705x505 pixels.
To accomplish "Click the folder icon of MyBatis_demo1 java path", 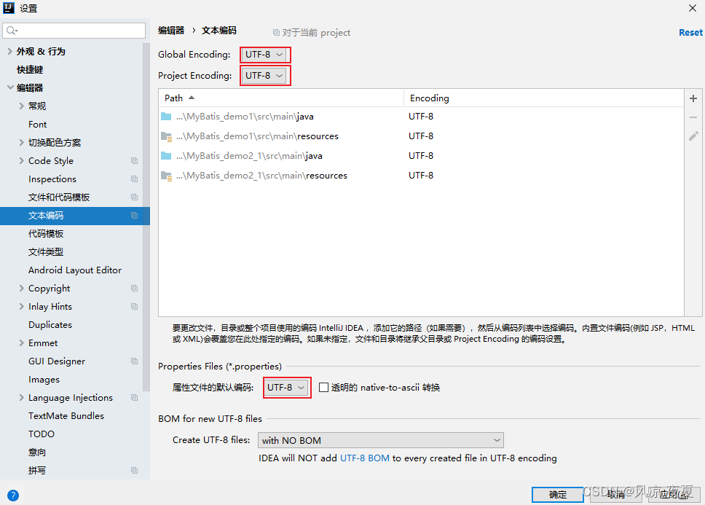I will (x=166, y=117).
